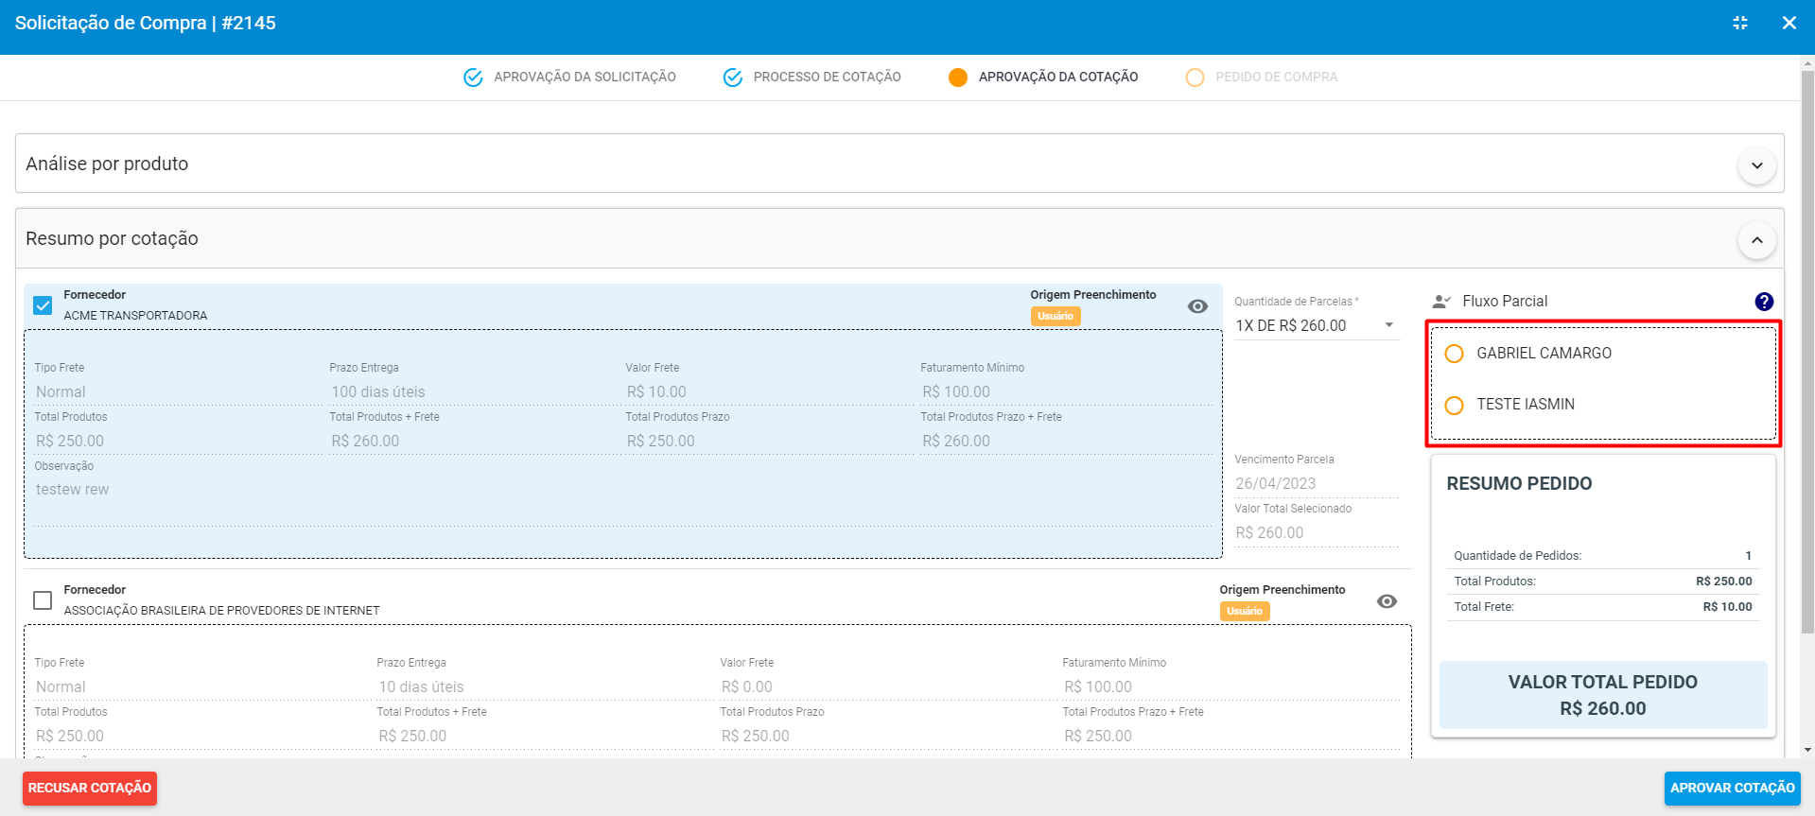Screen dimensions: 1815x816
Task: Click the scrollbar down arrow
Action: click(x=1807, y=750)
